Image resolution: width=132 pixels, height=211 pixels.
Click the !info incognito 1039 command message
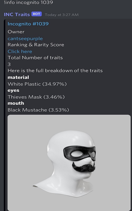(29, 2)
